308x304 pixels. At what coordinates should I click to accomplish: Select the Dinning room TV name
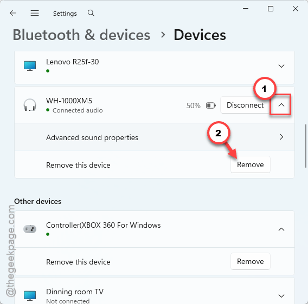pos(75,292)
